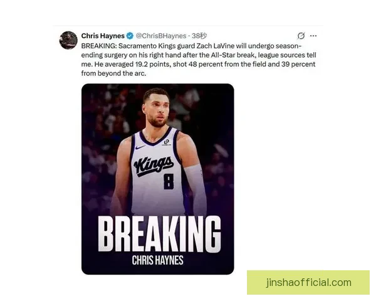Open the three-dot more options menu
The height and width of the screenshot is (301, 376).
click(x=313, y=36)
